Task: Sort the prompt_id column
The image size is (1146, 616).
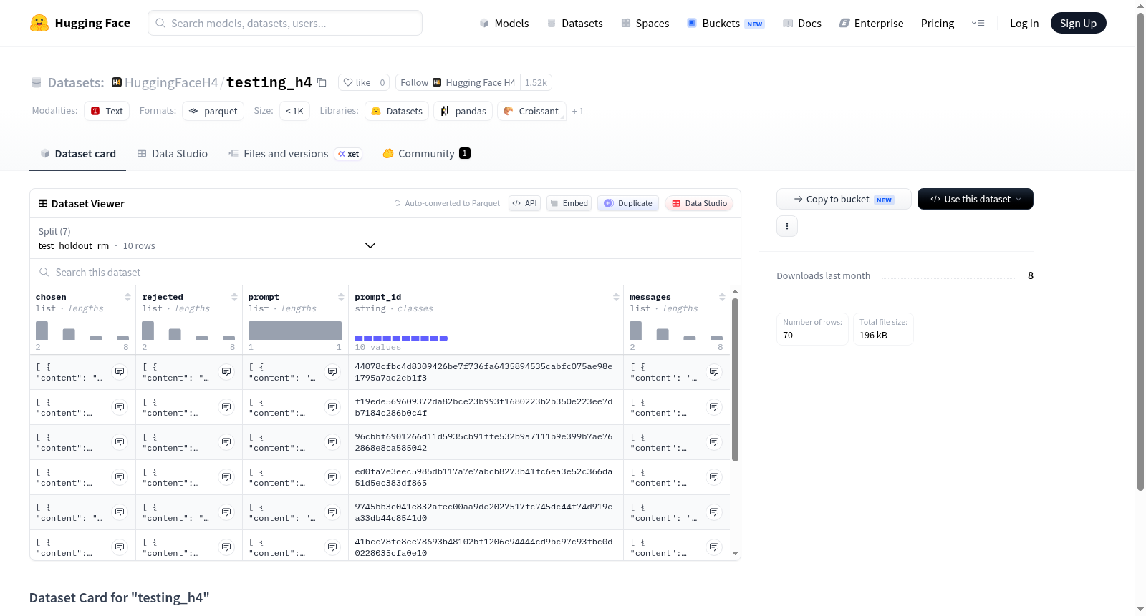Action: (616, 297)
